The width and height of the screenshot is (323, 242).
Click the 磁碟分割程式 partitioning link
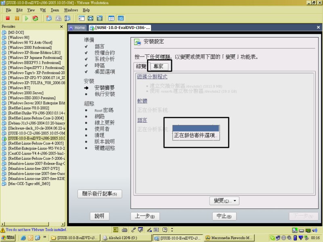pos(152,77)
